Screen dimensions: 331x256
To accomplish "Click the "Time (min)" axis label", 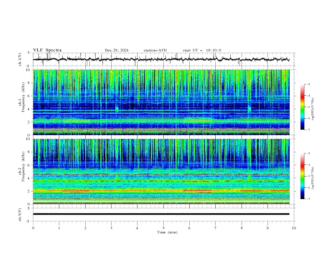I will tap(167, 232).
